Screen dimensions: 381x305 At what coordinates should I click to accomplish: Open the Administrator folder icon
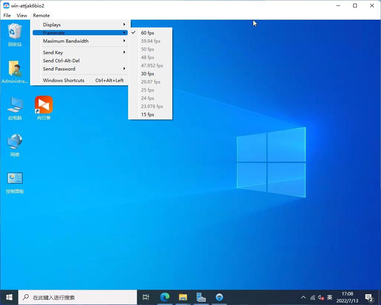click(15, 69)
